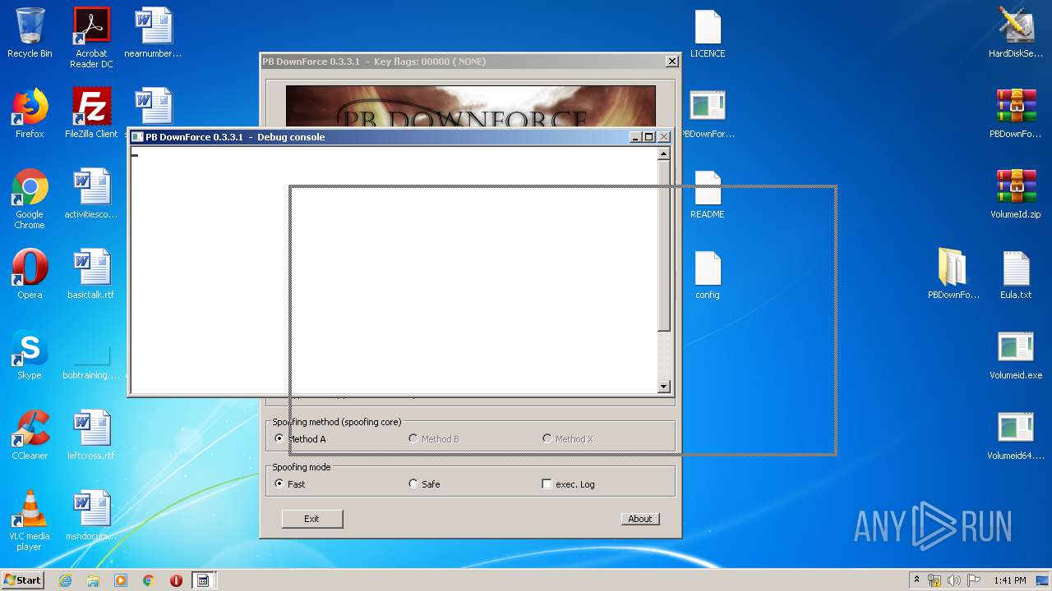Click the Debug console scrollbar thumb
Image resolution: width=1052 pixels, height=591 pixels.
tap(664, 245)
